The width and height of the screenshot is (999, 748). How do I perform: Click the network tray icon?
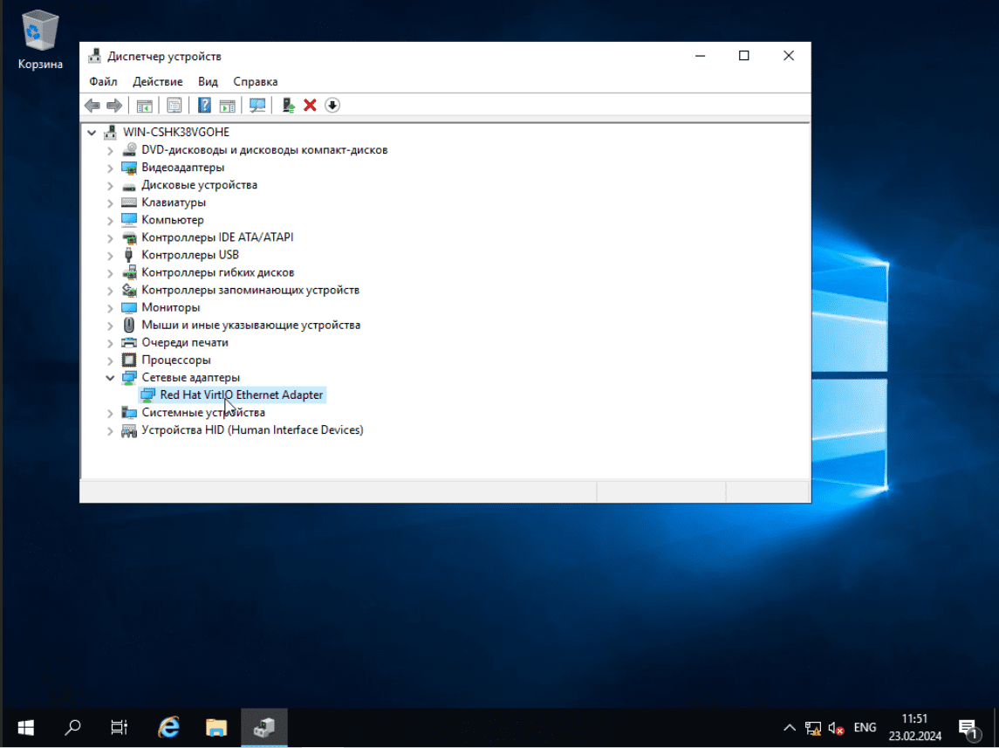coord(813,728)
